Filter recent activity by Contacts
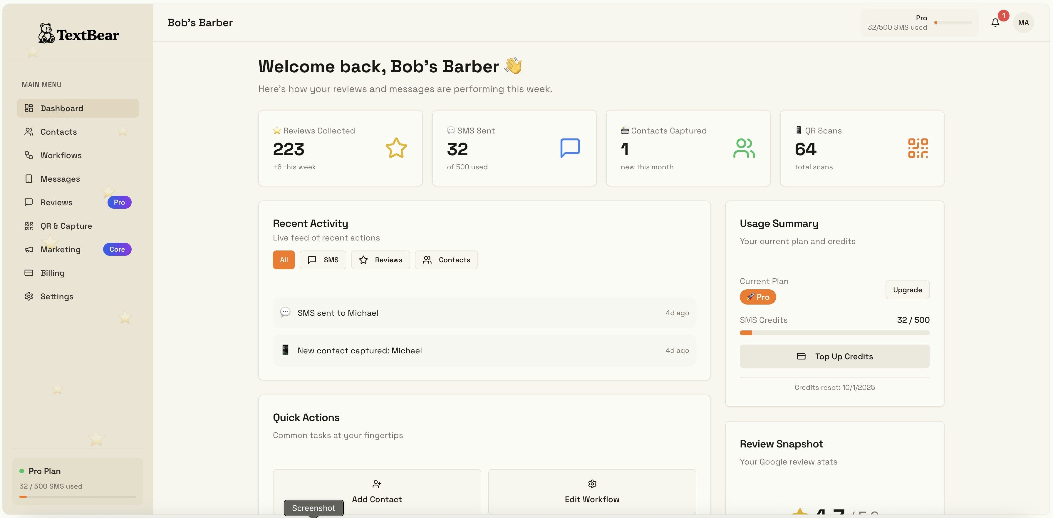 coord(446,260)
